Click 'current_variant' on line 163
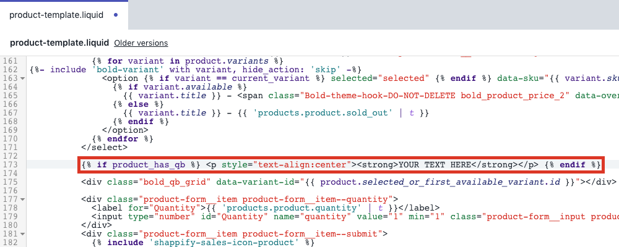The image size is (619, 247). 271,78
